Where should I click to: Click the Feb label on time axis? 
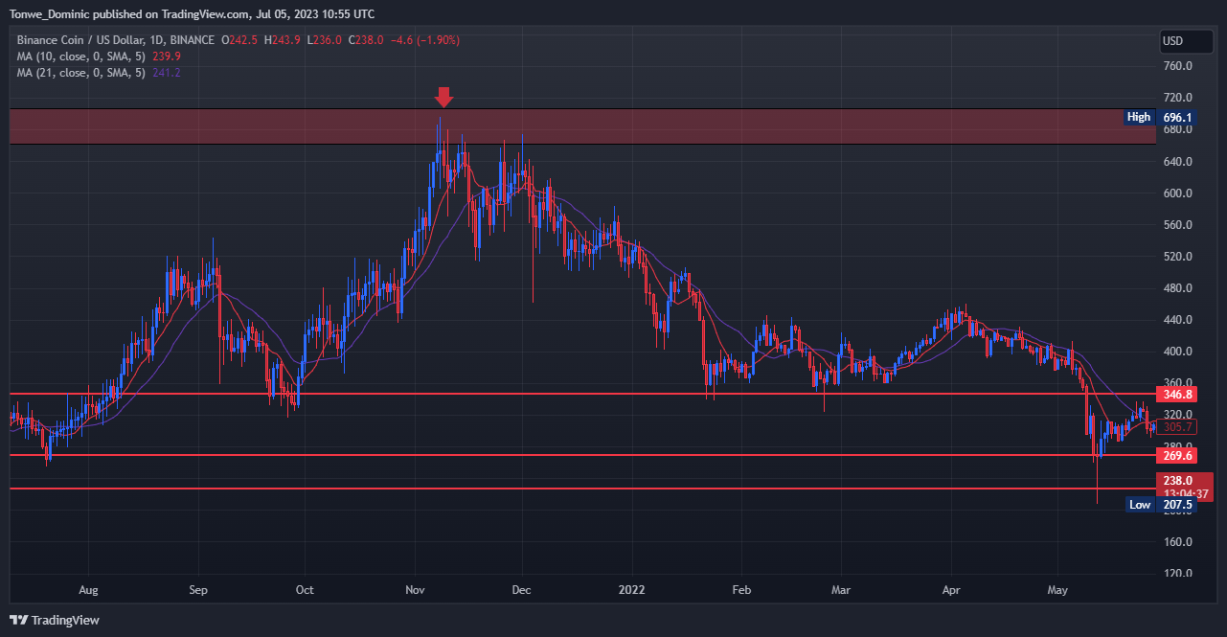739,590
